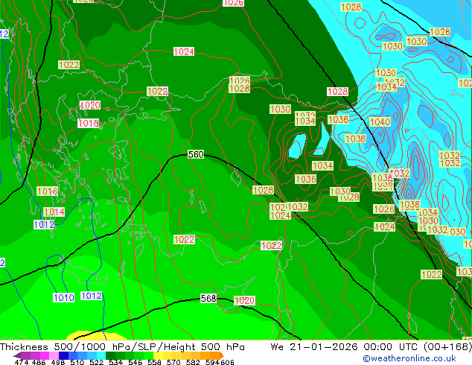Click the 558 legend value
The image size is (472, 365).
(x=154, y=362)
